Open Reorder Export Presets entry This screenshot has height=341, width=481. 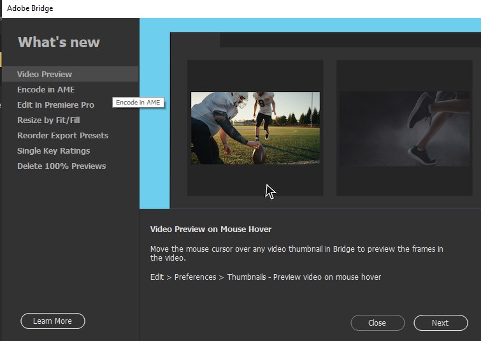point(62,135)
